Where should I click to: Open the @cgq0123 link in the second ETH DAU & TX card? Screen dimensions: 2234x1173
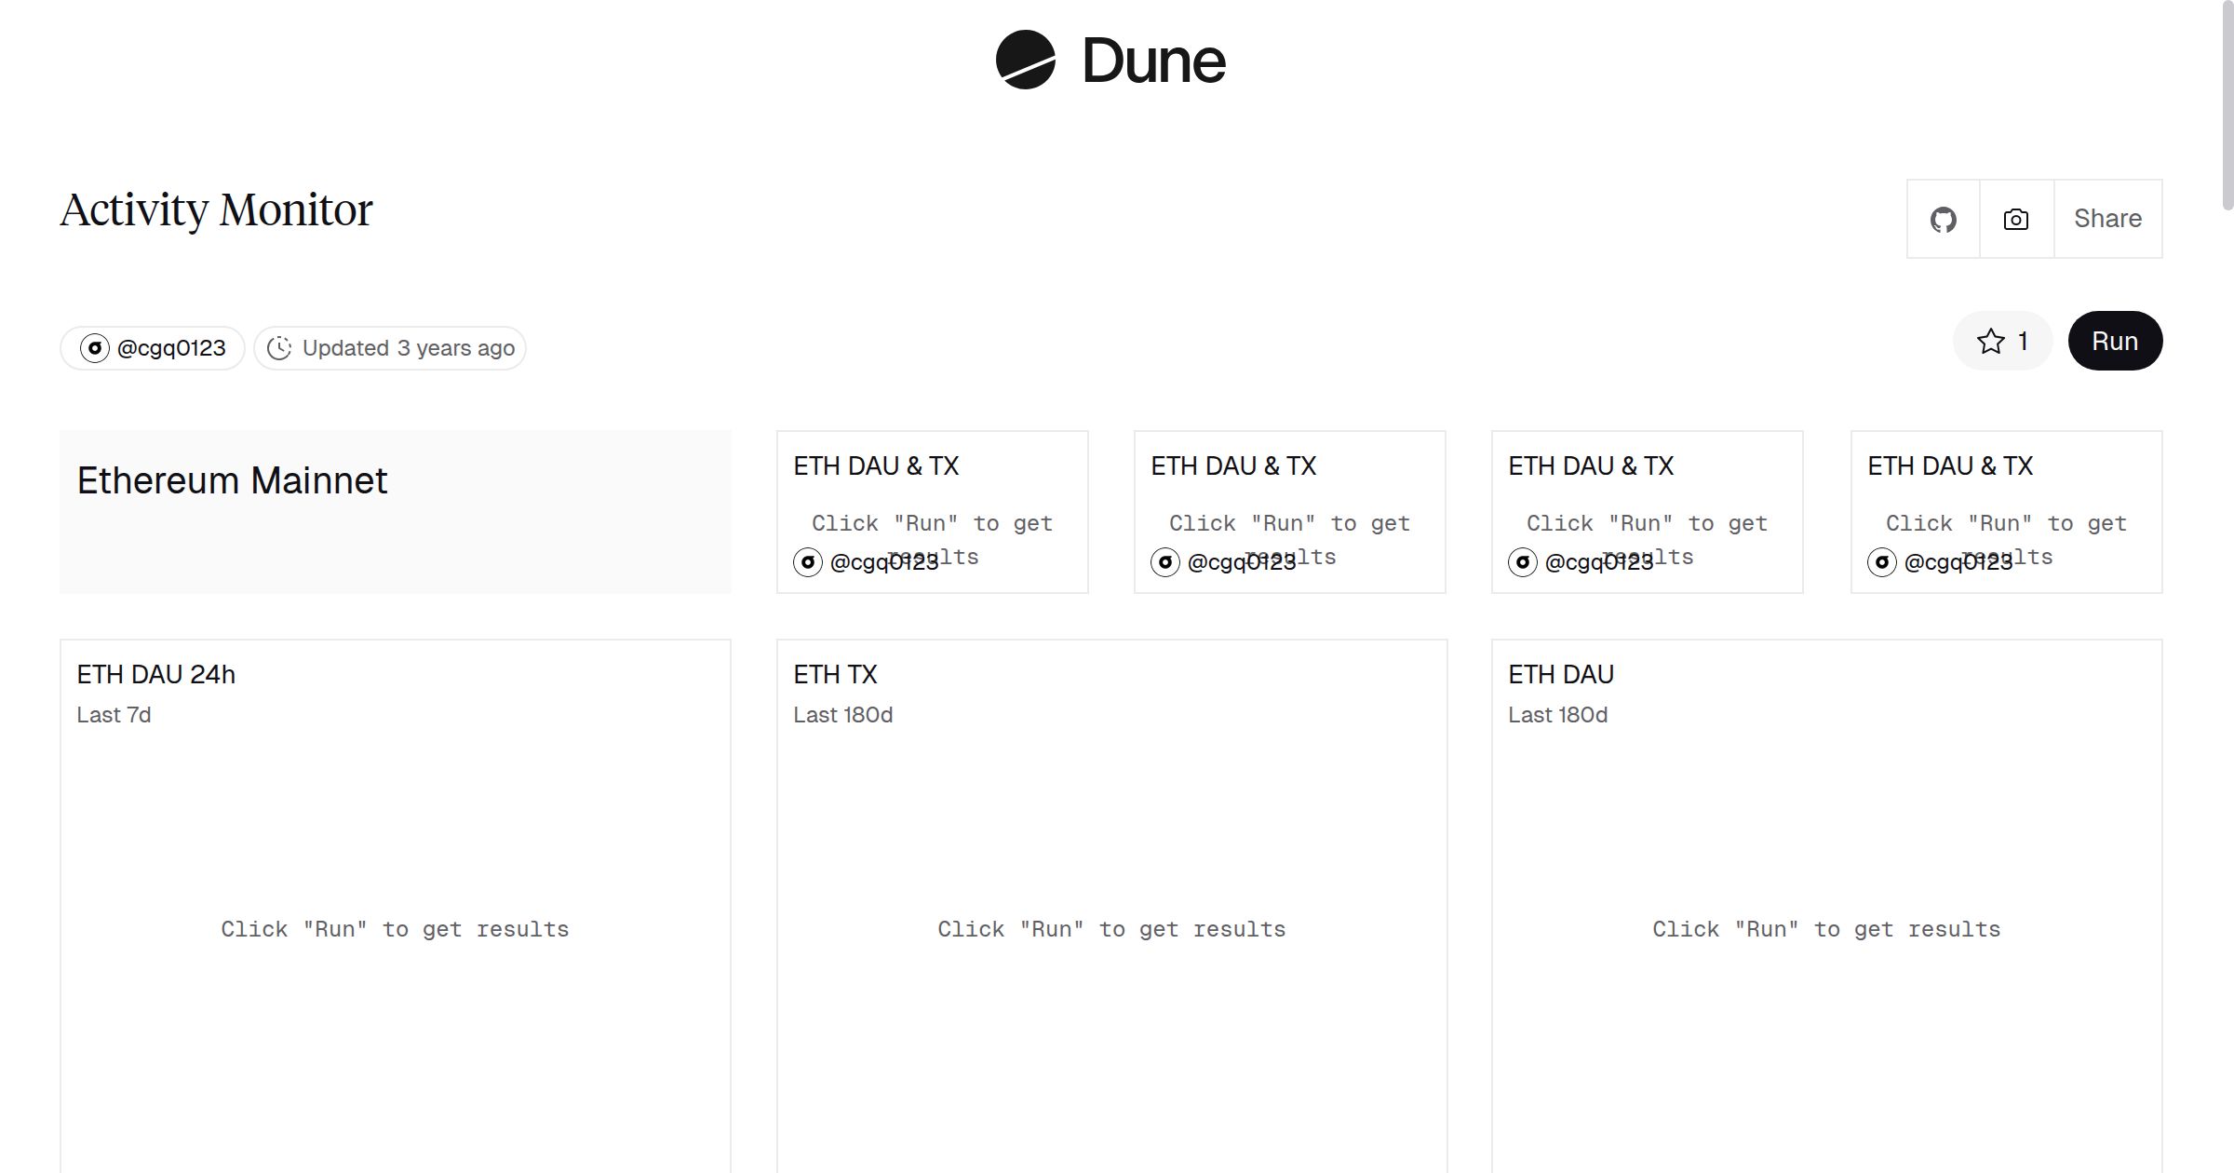click(1241, 562)
